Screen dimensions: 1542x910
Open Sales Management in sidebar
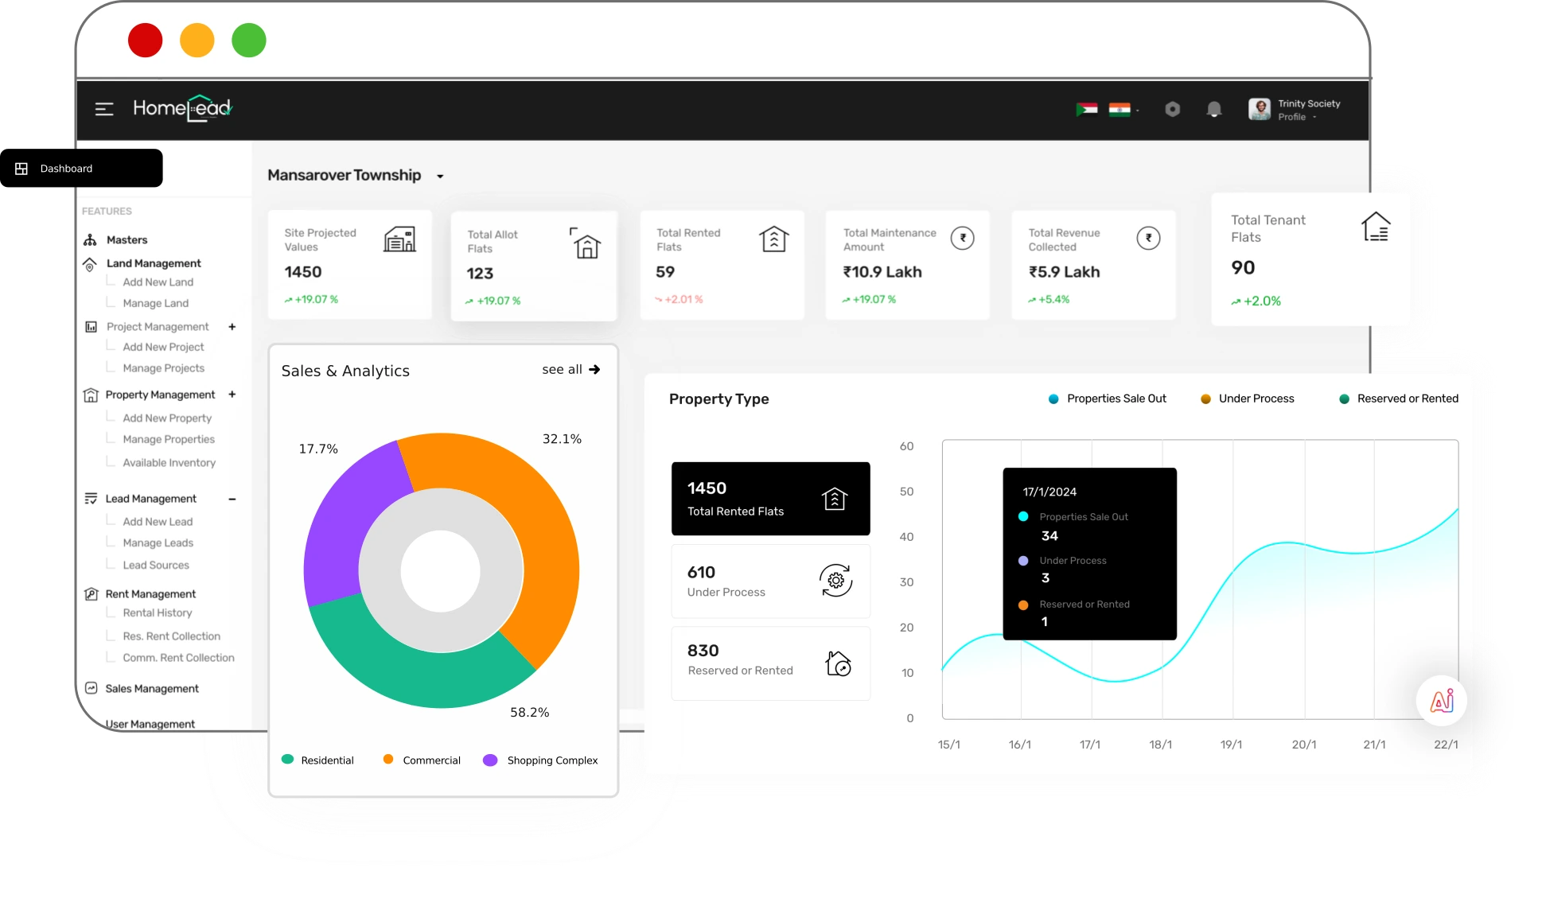pos(152,689)
